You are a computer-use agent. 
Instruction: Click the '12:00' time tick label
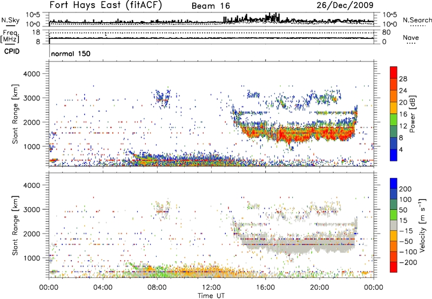[x=211, y=288]
